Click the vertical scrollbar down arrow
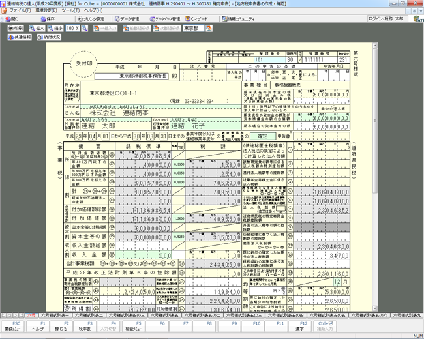Screen dimensions: 424x339 [375, 308]
